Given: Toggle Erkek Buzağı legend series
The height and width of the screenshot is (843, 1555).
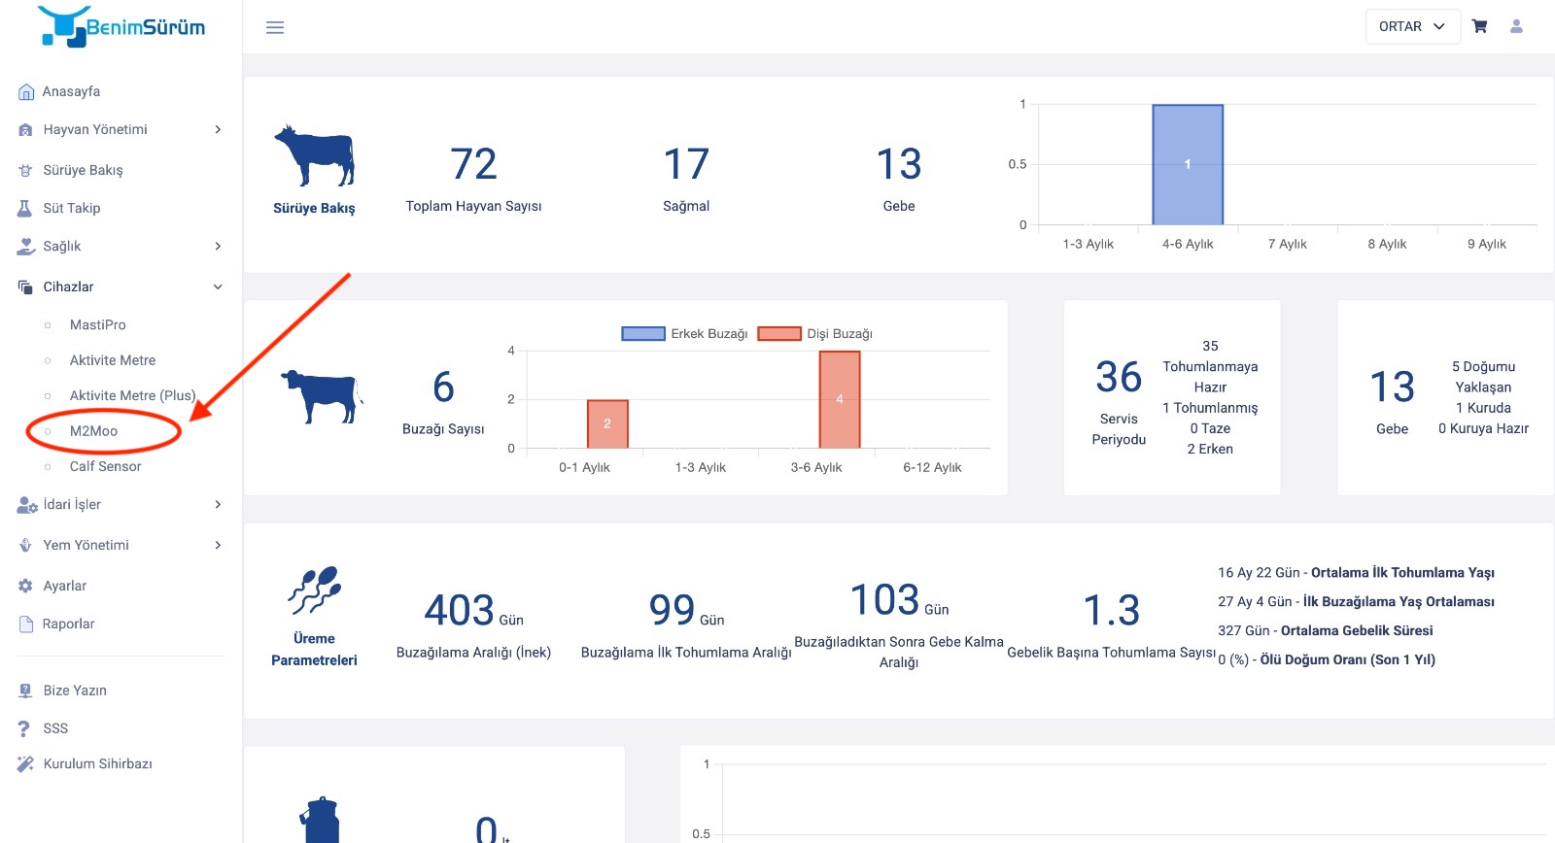Looking at the screenshot, I should coord(684,333).
